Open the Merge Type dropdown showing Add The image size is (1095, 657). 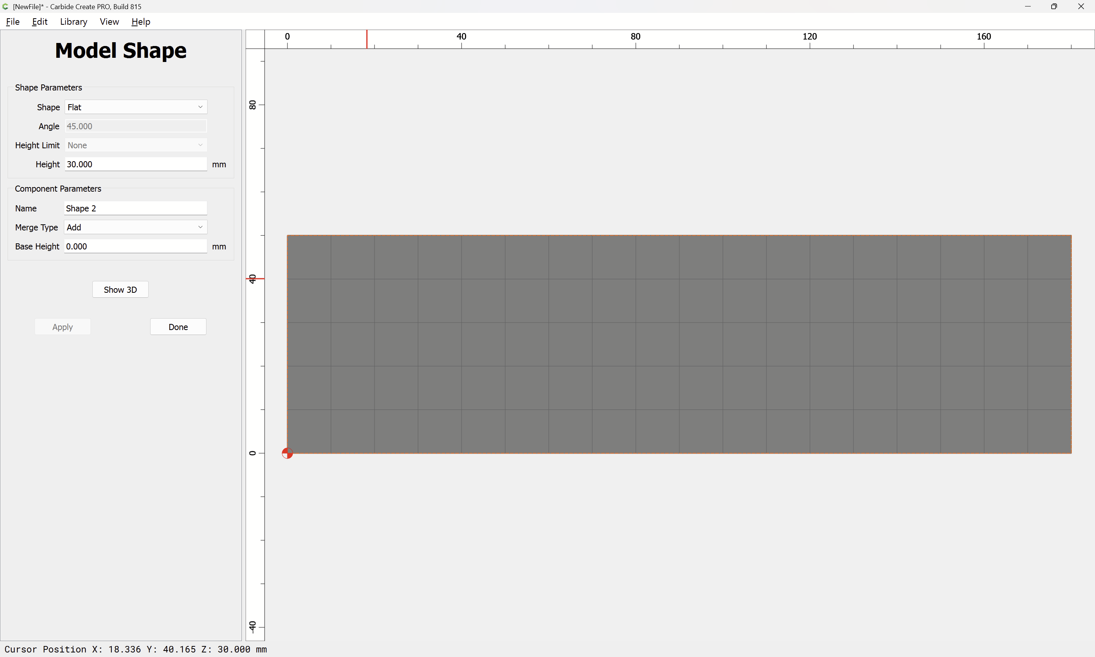(x=136, y=227)
